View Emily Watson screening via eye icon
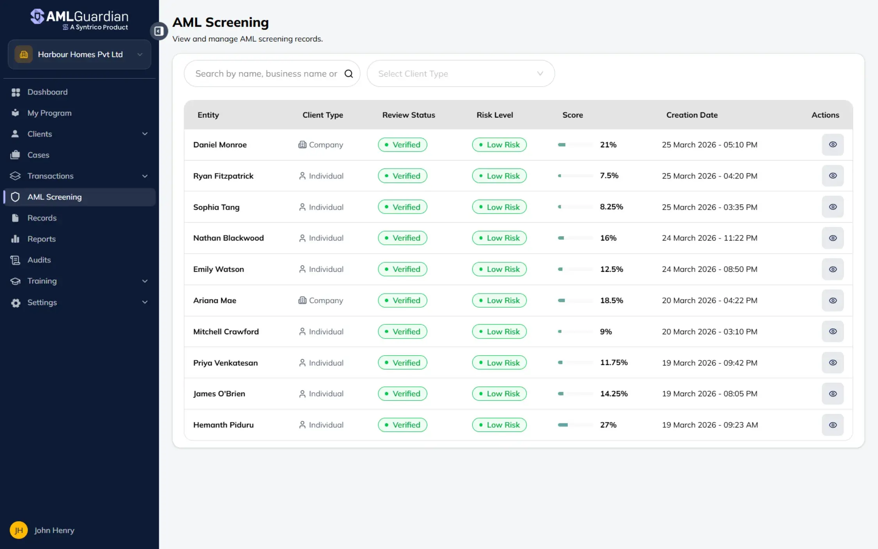Screen dimensions: 878x549 pos(832,269)
